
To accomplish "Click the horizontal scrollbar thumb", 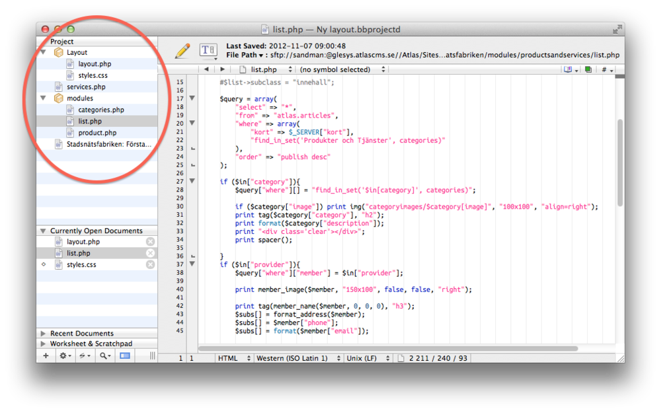I will pos(388,348).
